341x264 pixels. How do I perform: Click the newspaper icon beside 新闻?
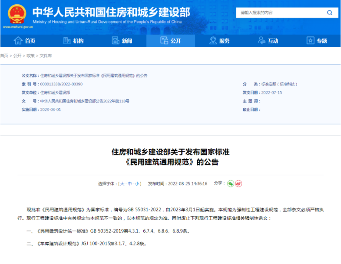[116, 41]
